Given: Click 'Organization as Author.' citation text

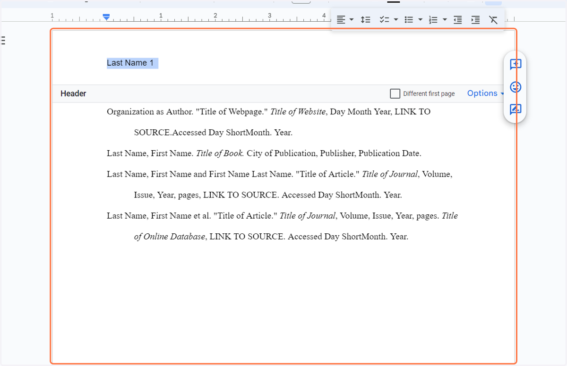Looking at the screenshot, I should 150,112.
